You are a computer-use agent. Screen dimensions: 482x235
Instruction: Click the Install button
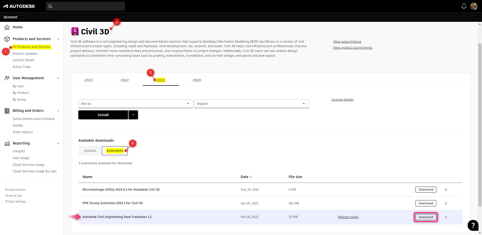103,115
